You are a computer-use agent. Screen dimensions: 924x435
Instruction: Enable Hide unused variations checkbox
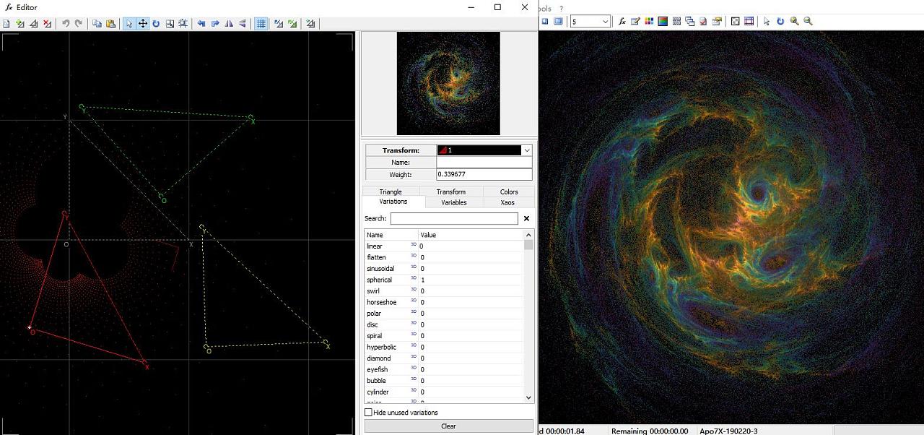tap(369, 413)
